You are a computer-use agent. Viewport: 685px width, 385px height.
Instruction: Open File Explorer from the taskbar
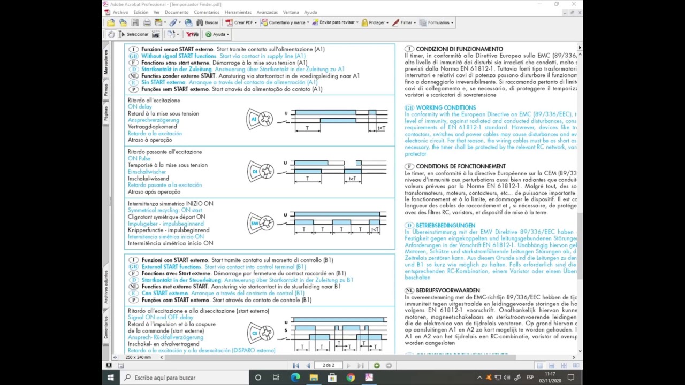[x=314, y=378]
